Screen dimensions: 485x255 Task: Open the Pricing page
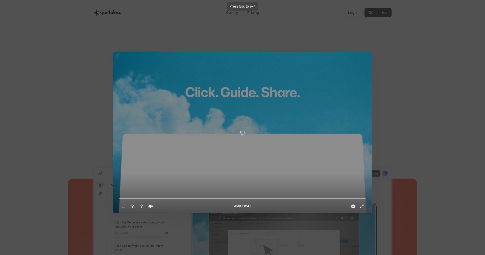pyautogui.click(x=253, y=13)
